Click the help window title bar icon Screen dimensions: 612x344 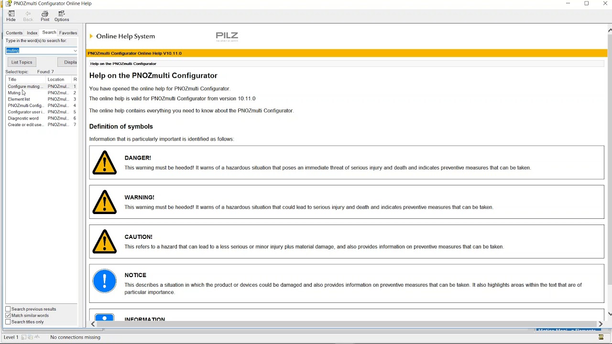click(x=9, y=3)
